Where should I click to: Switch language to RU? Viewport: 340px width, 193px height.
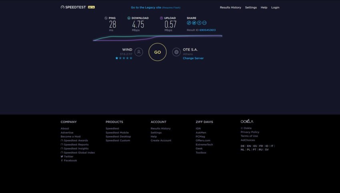click(x=261, y=150)
